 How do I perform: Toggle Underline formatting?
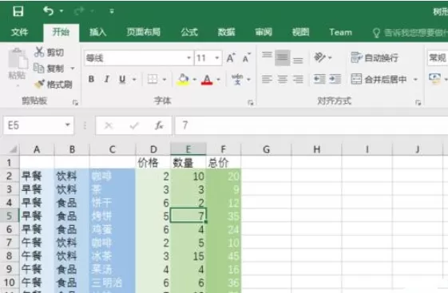tap(122, 79)
